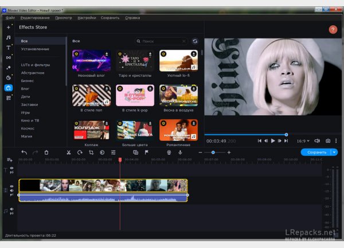
Task: Open the More tools grid icon in sidebar
Action: 9,98
